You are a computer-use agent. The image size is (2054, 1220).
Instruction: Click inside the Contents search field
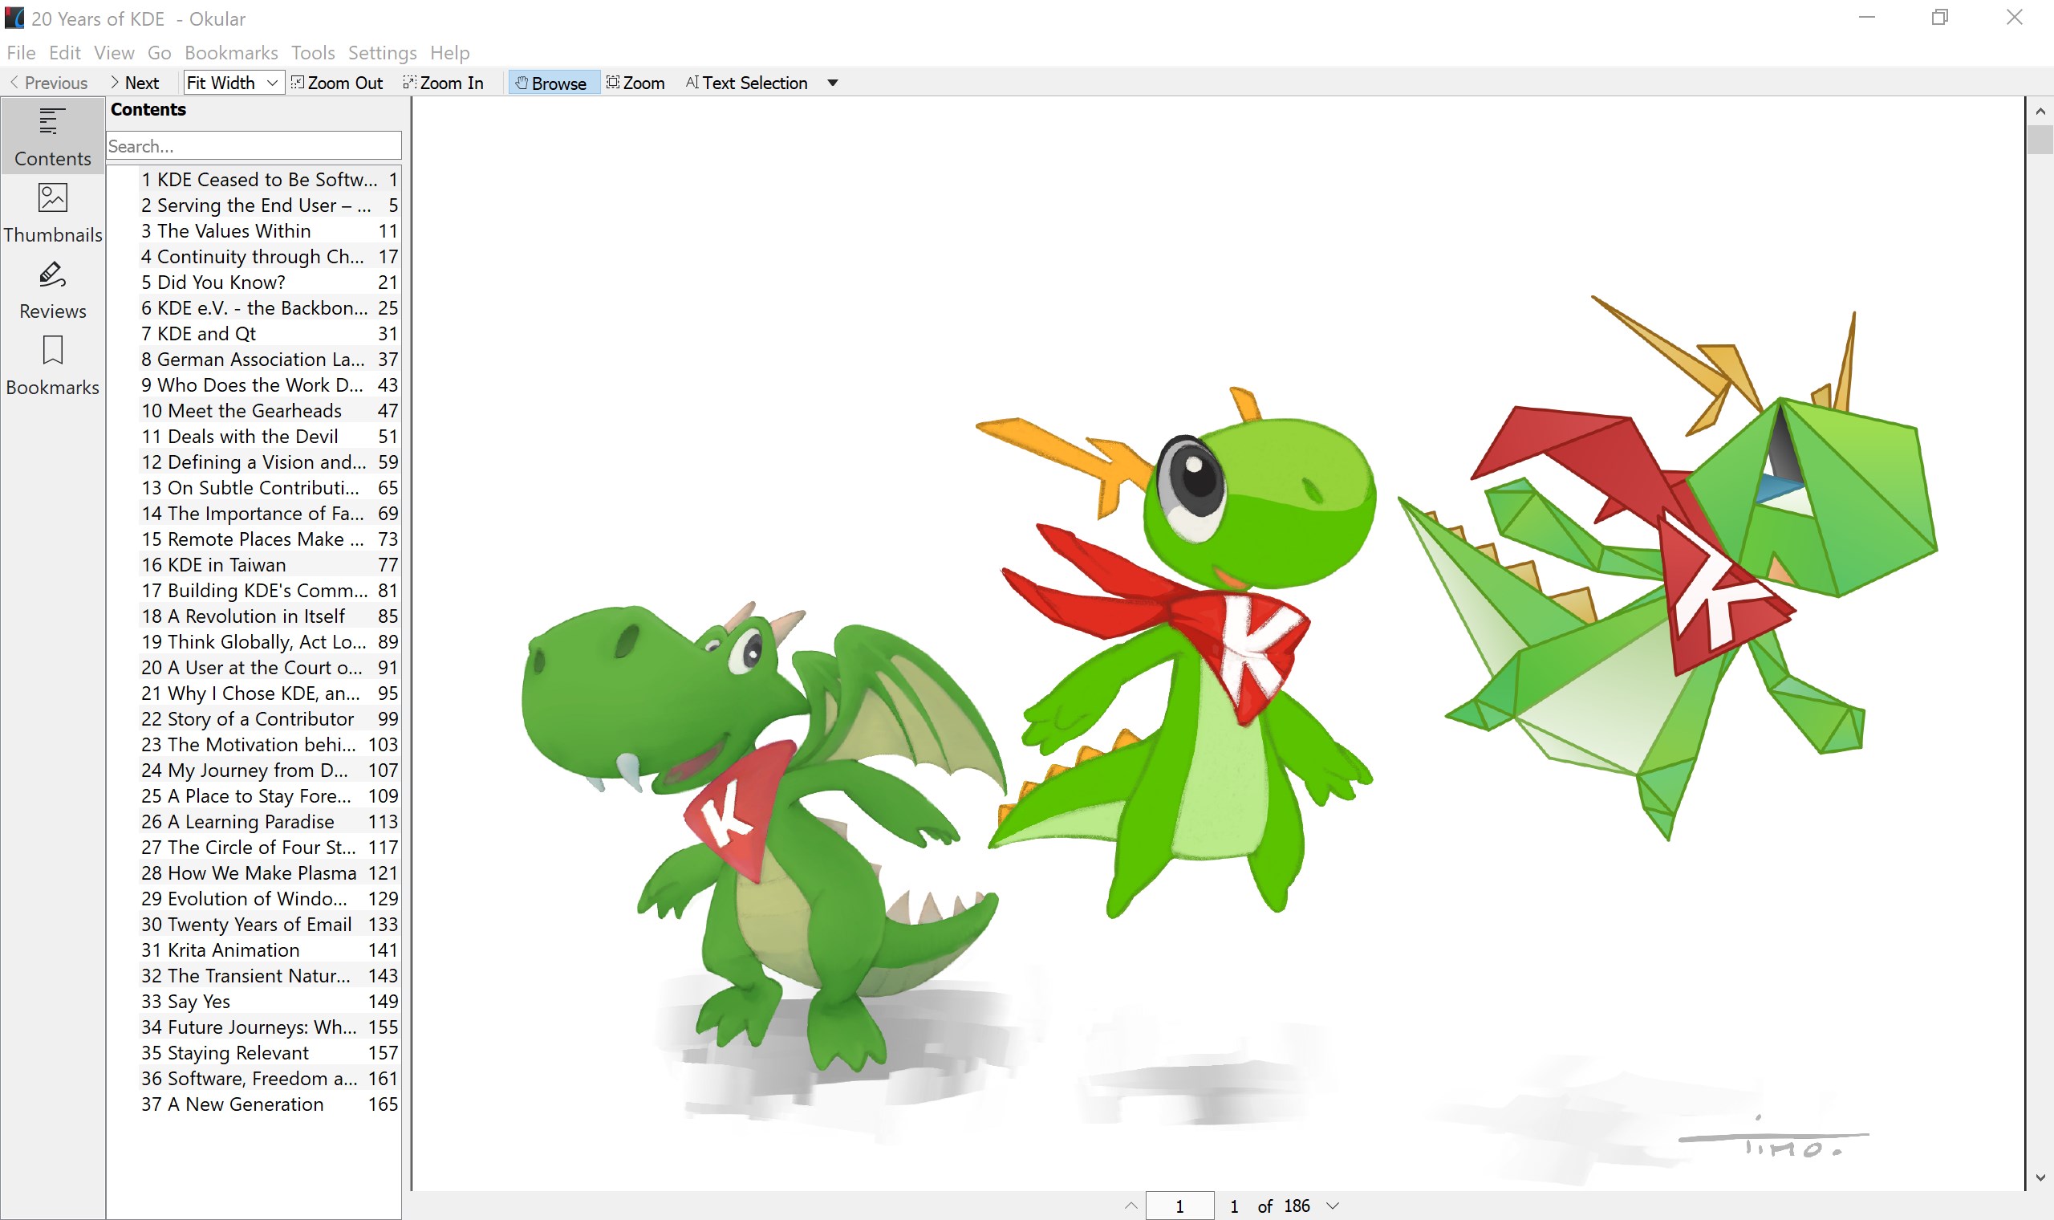pyautogui.click(x=253, y=145)
